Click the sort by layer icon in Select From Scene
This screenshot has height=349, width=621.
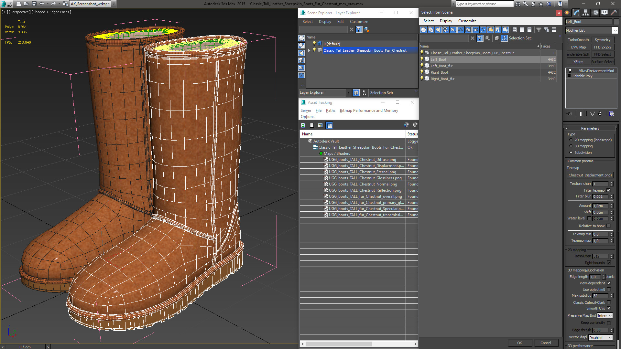[497, 38]
